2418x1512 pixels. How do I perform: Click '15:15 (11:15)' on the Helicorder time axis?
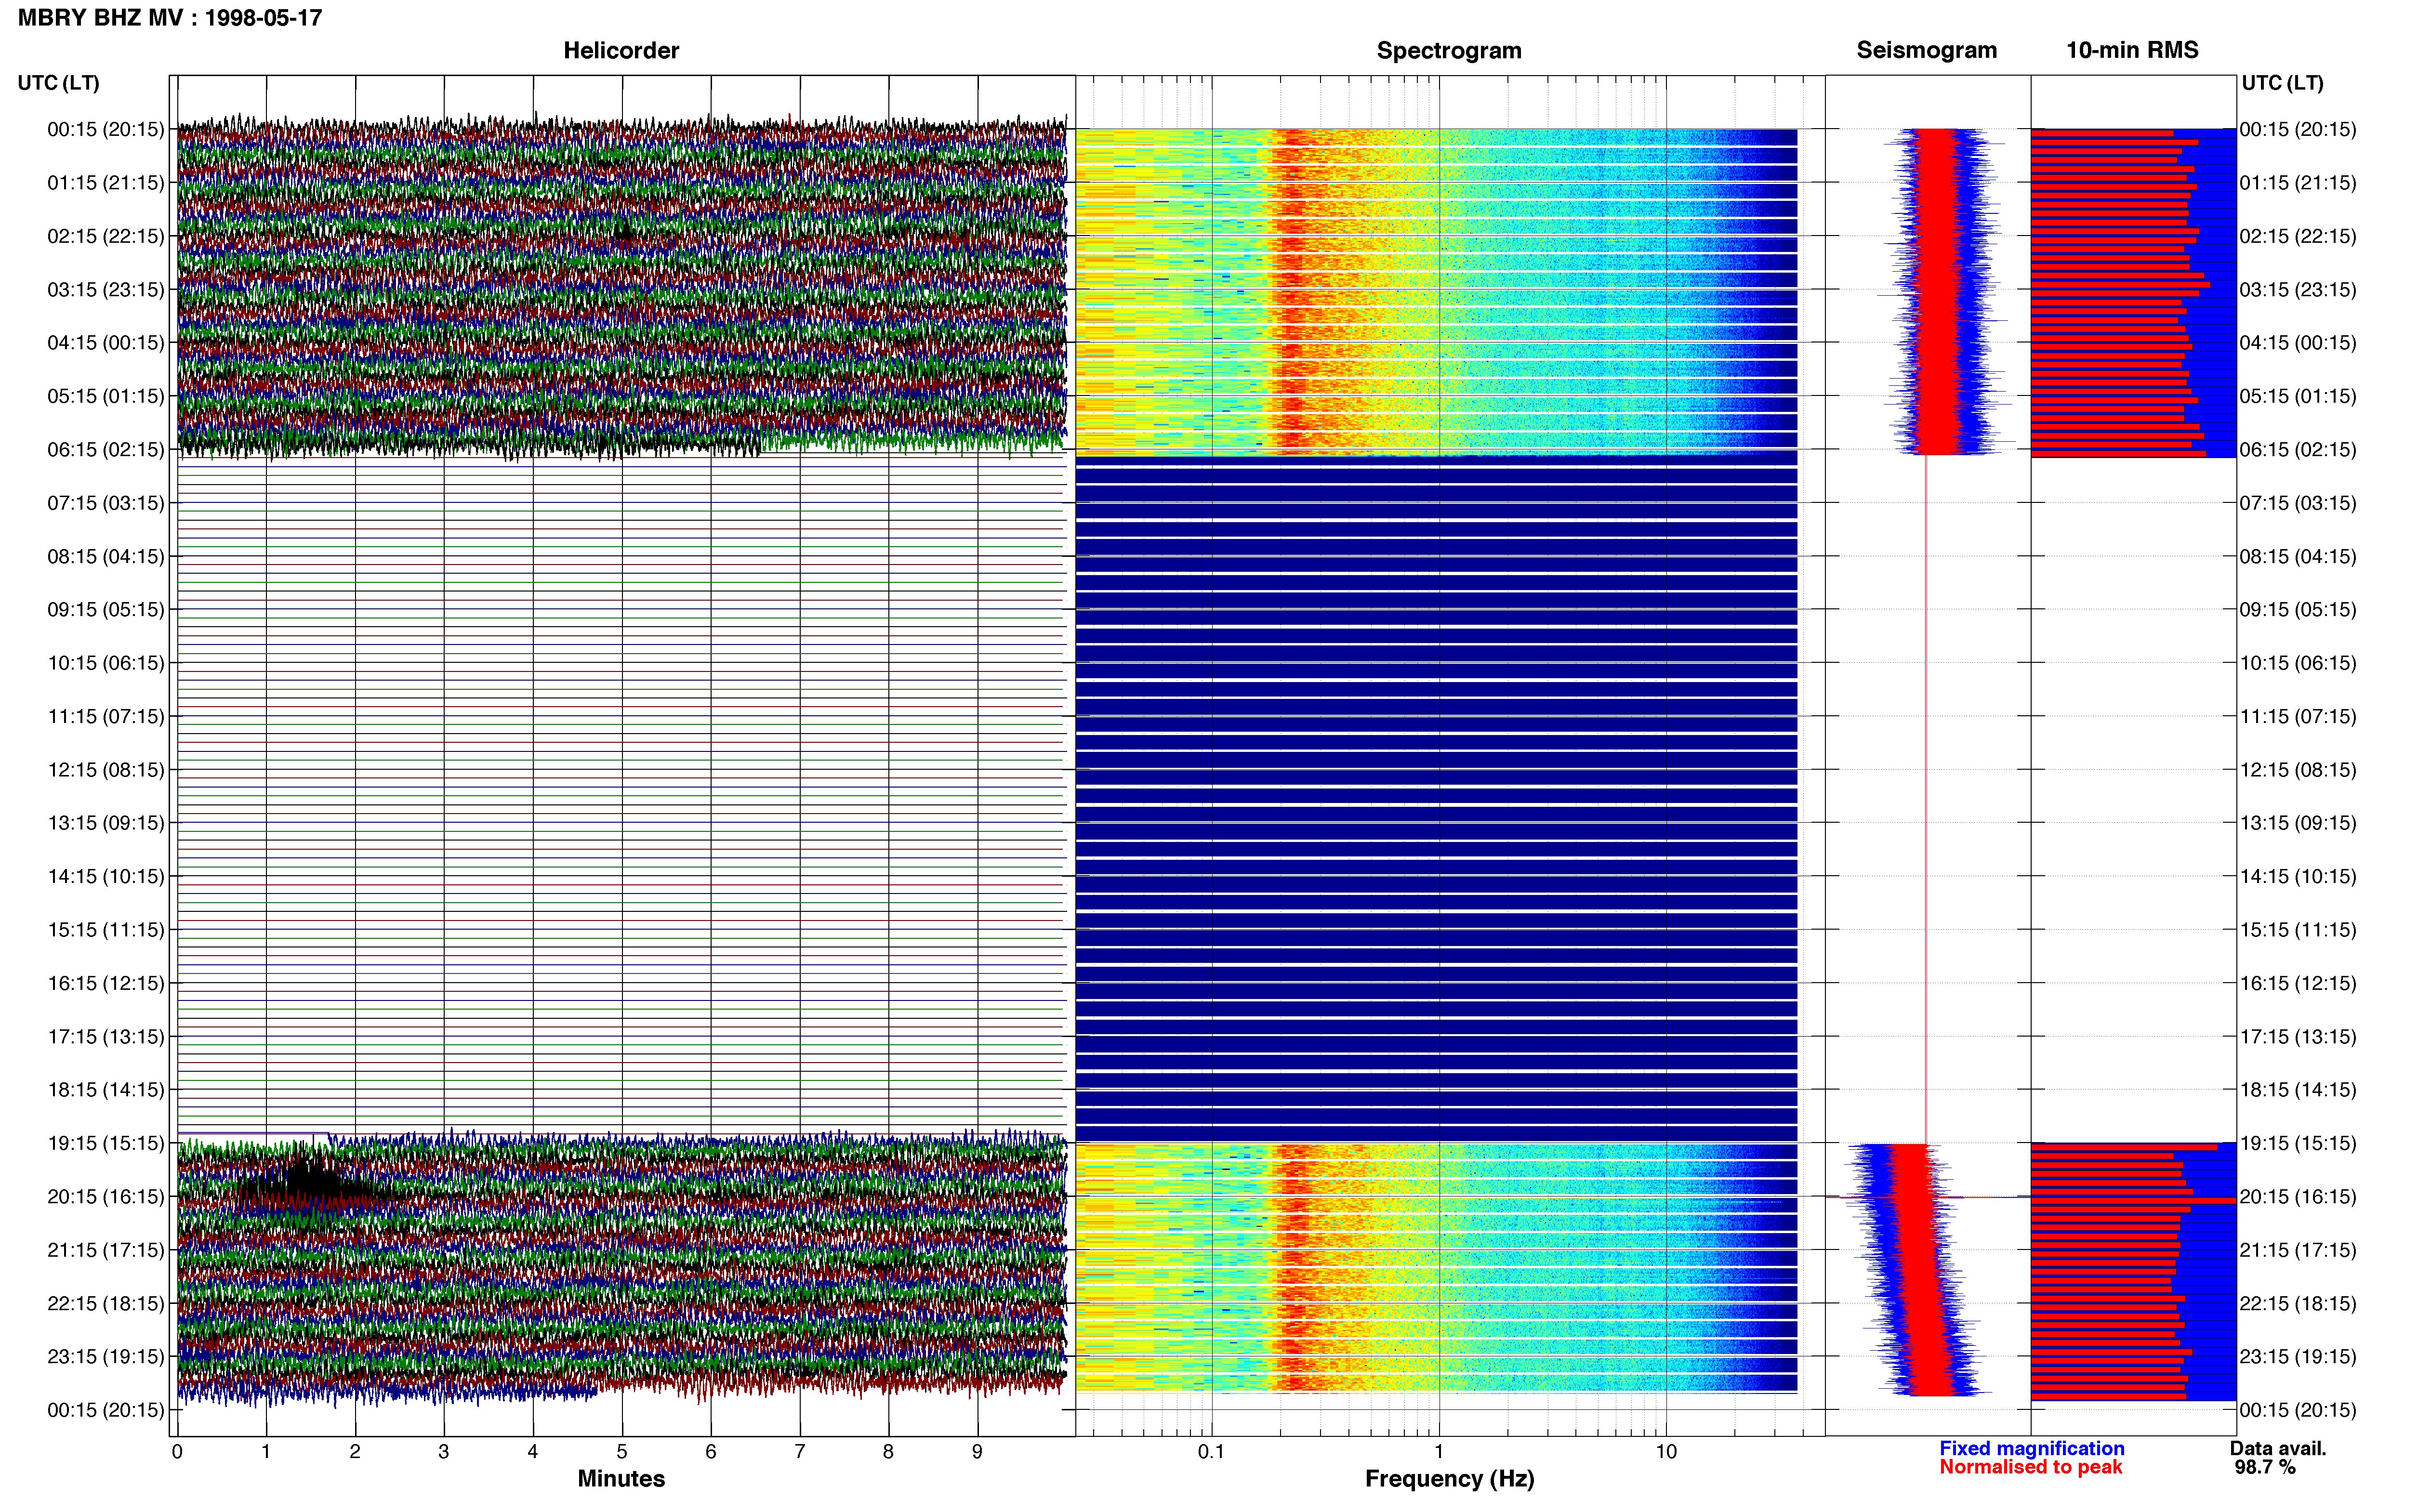coord(106,930)
